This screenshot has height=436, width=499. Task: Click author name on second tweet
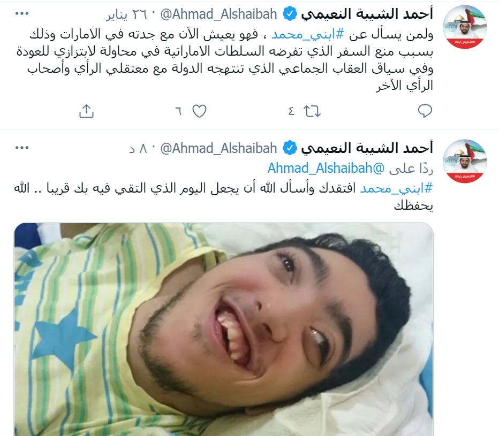(x=367, y=148)
